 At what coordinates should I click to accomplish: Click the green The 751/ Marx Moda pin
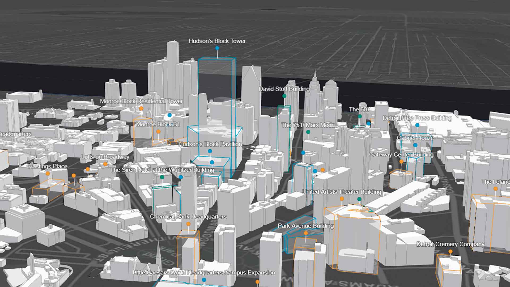(308, 132)
